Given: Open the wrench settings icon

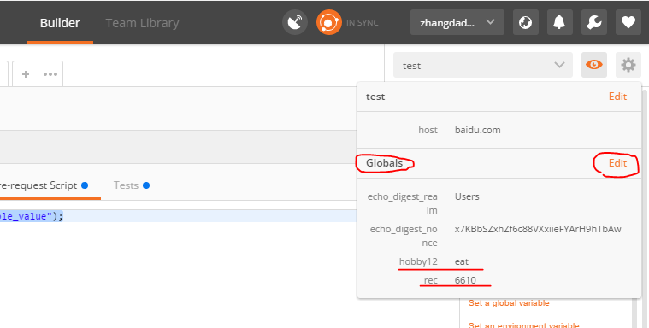Looking at the screenshot, I should pos(594,22).
